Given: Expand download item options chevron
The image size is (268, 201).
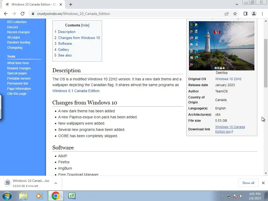Looking at the screenshot, I should 56,183.
